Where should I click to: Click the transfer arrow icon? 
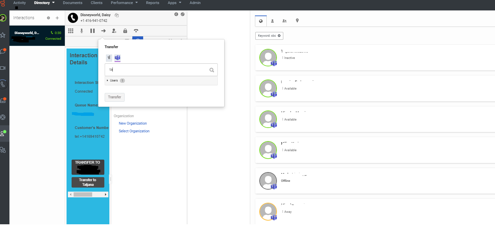pyautogui.click(x=103, y=31)
